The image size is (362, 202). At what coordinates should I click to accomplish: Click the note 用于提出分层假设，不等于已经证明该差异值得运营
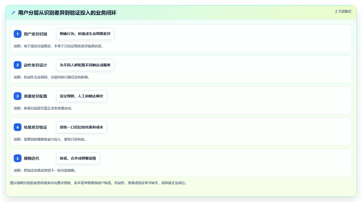[58, 46]
